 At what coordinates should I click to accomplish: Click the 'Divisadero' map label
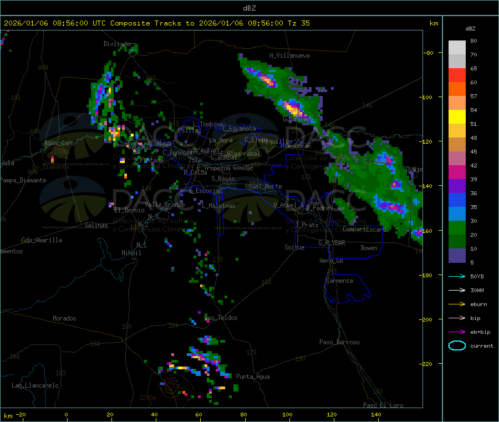pyautogui.click(x=120, y=44)
